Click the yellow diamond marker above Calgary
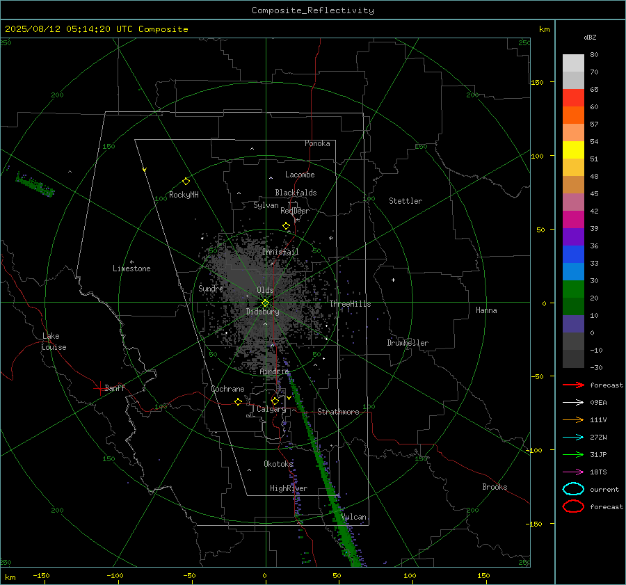 [275, 401]
